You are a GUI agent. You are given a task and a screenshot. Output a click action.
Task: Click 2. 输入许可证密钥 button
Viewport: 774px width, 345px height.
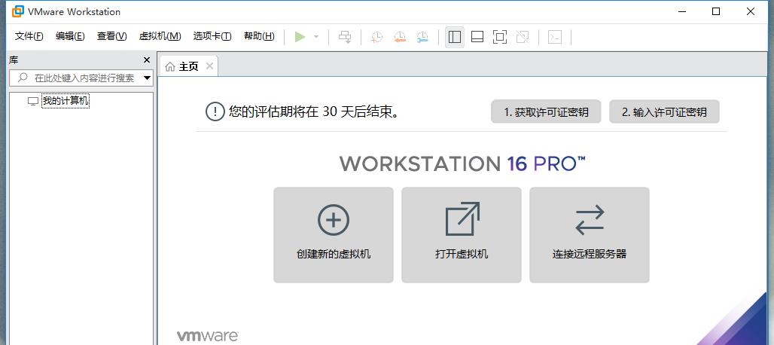[x=664, y=112]
